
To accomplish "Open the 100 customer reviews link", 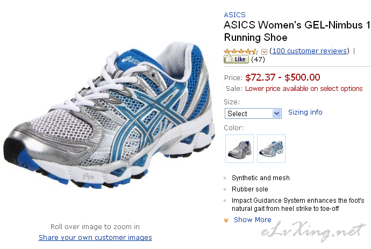I will (310, 51).
